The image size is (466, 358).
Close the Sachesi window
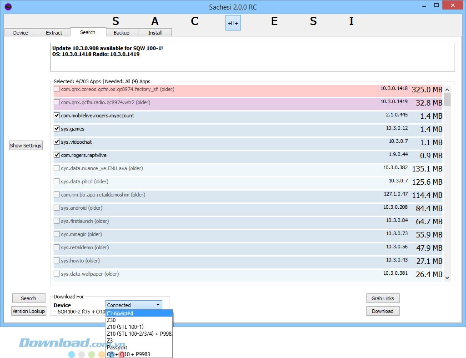453,6
